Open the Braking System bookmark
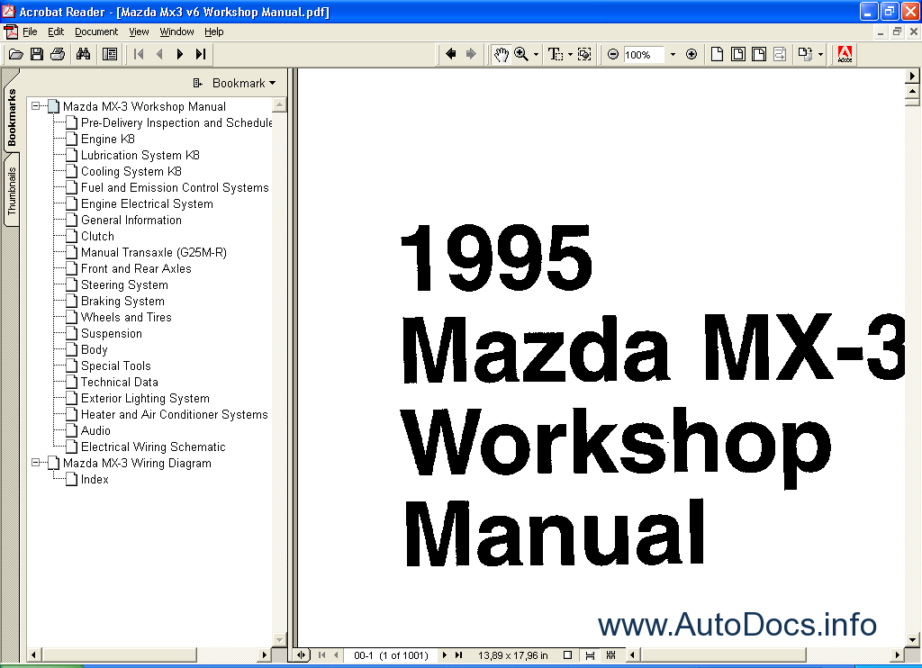 122,301
